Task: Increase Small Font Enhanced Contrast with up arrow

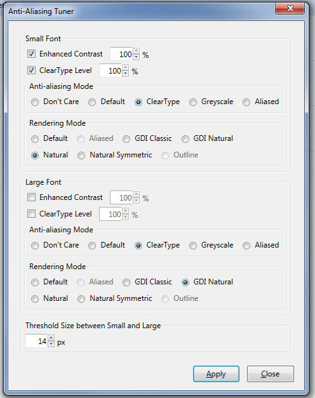Action: click(136, 51)
